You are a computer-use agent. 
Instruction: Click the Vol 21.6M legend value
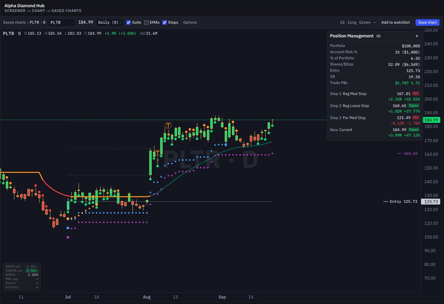149,33
